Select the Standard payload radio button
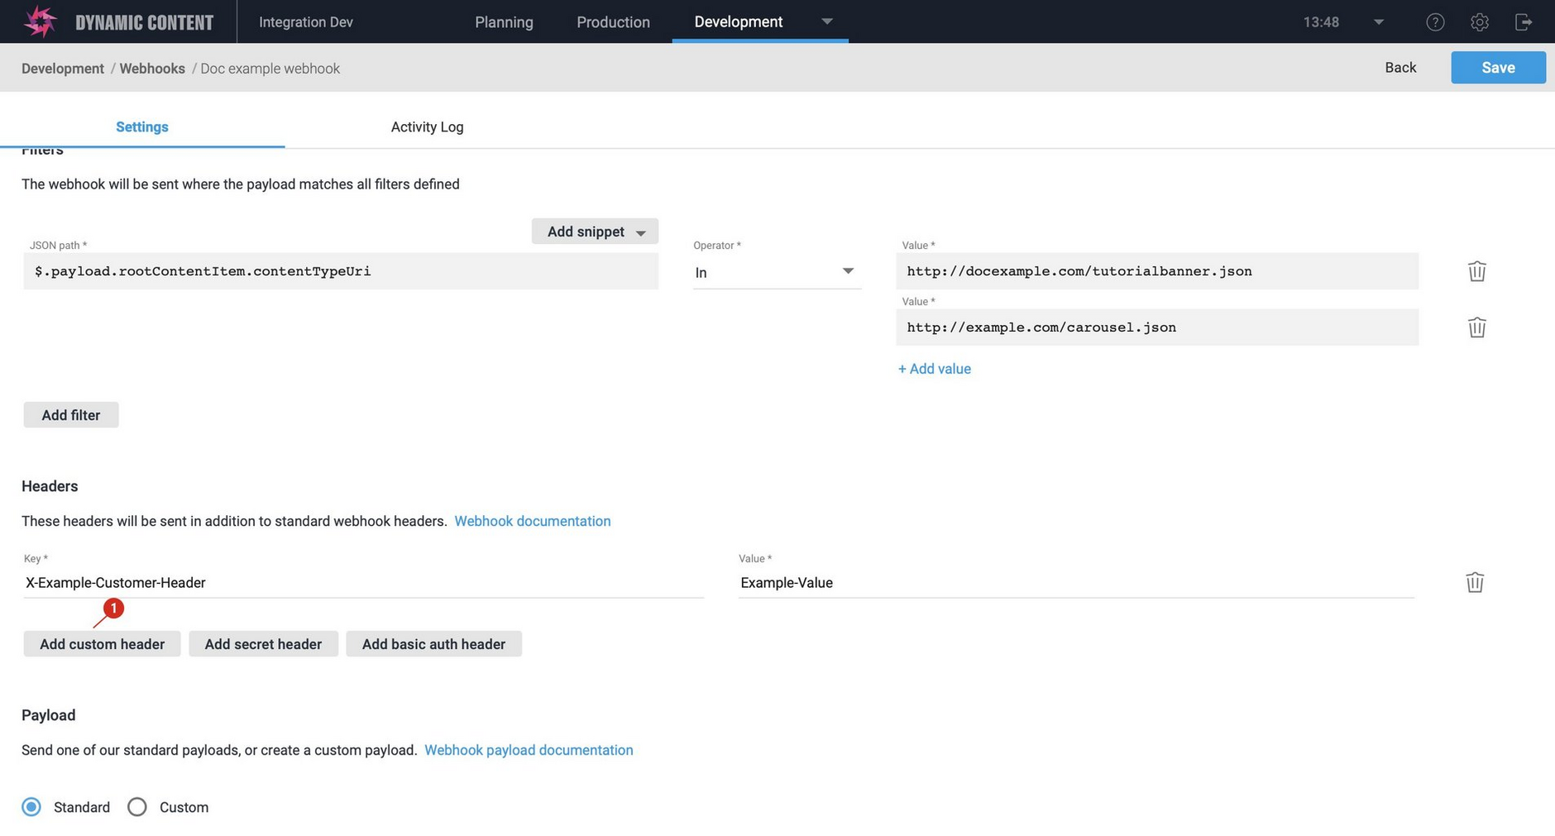Viewport: 1555px width, 836px height. point(31,807)
